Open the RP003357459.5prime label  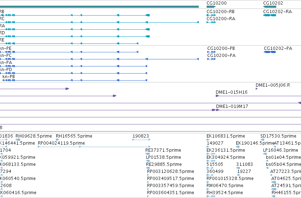coord(170,186)
